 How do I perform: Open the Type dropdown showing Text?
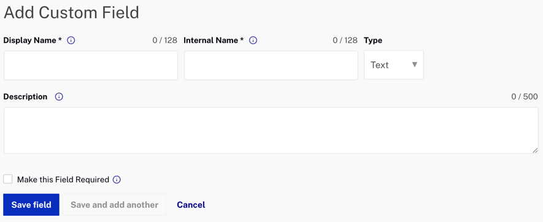394,65
